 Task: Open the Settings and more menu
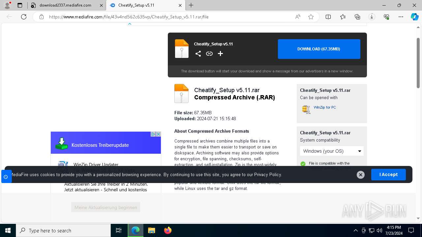click(x=401, y=17)
